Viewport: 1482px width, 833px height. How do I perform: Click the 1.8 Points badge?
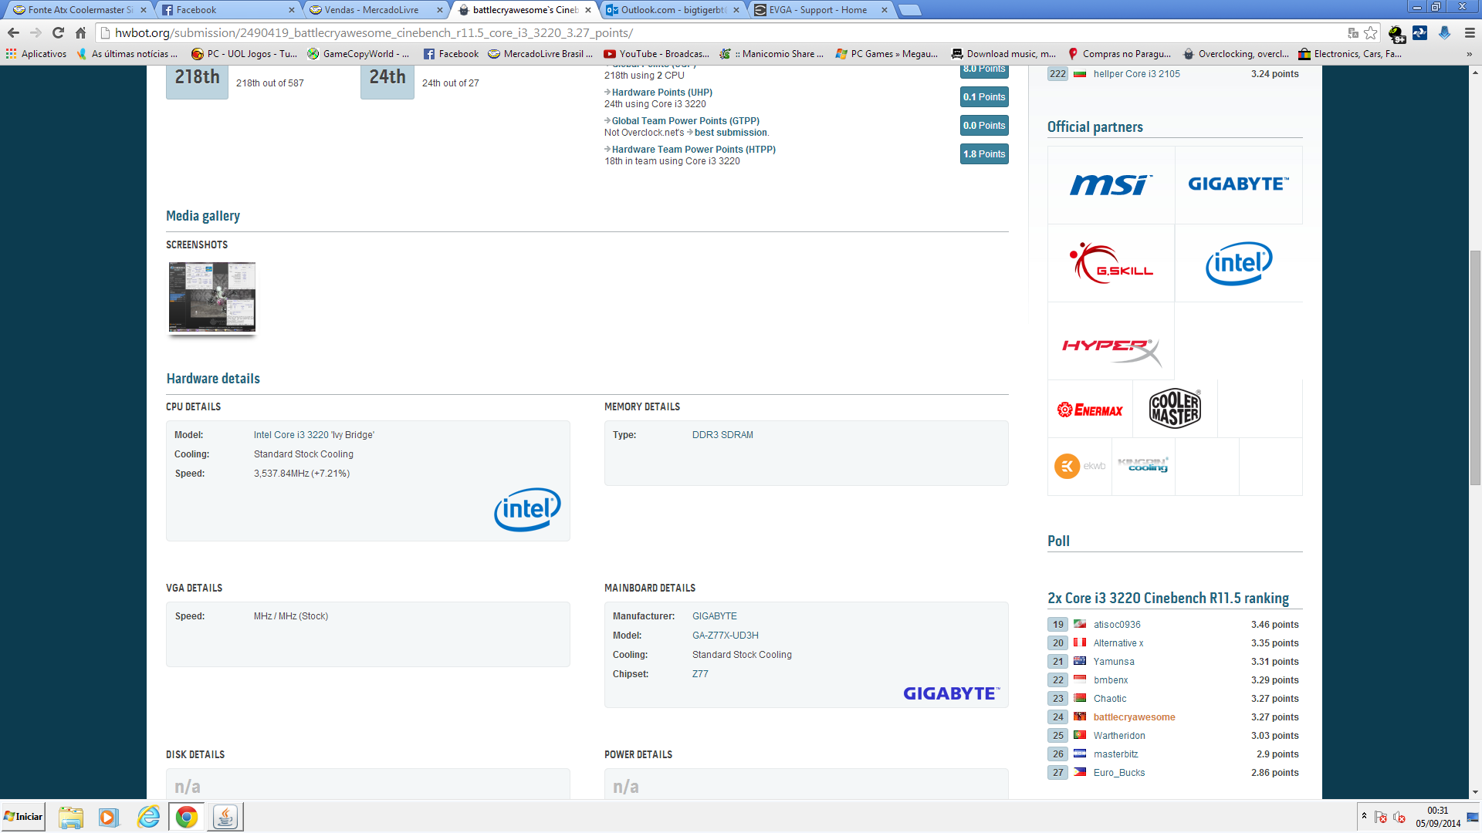[x=984, y=154]
